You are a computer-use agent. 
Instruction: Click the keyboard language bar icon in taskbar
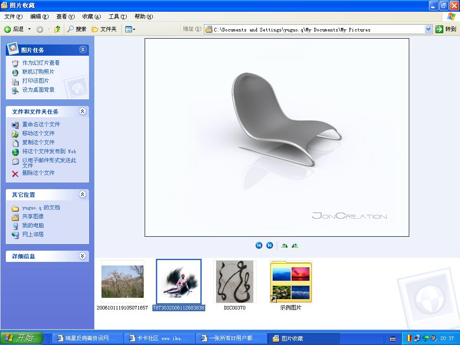pyautogui.click(x=393, y=339)
